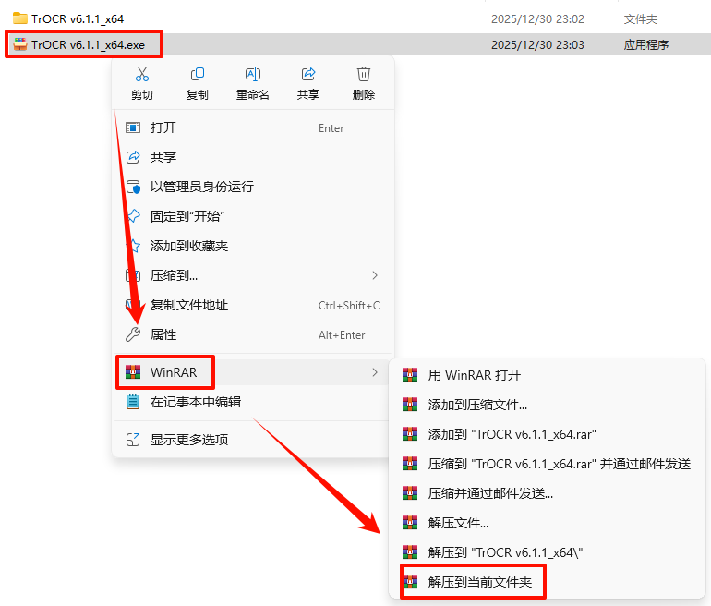This screenshot has width=711, height=606.
Task: Click the Delete trash icon
Action: point(364,74)
